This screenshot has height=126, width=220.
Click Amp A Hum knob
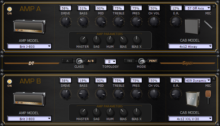point(110,39)
